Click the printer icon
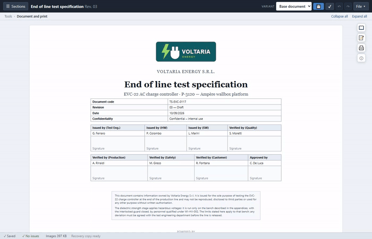372x239 pixels. click(x=361, y=48)
